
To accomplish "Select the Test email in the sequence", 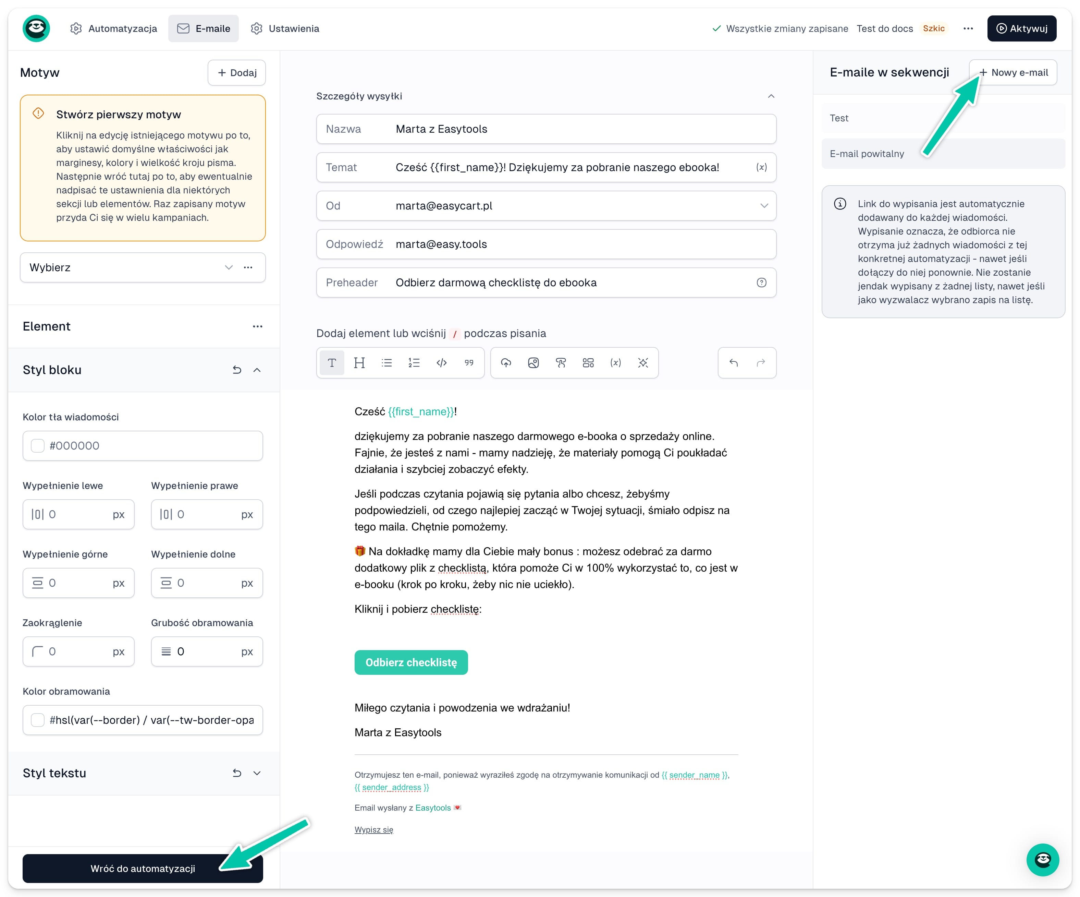I will point(943,118).
